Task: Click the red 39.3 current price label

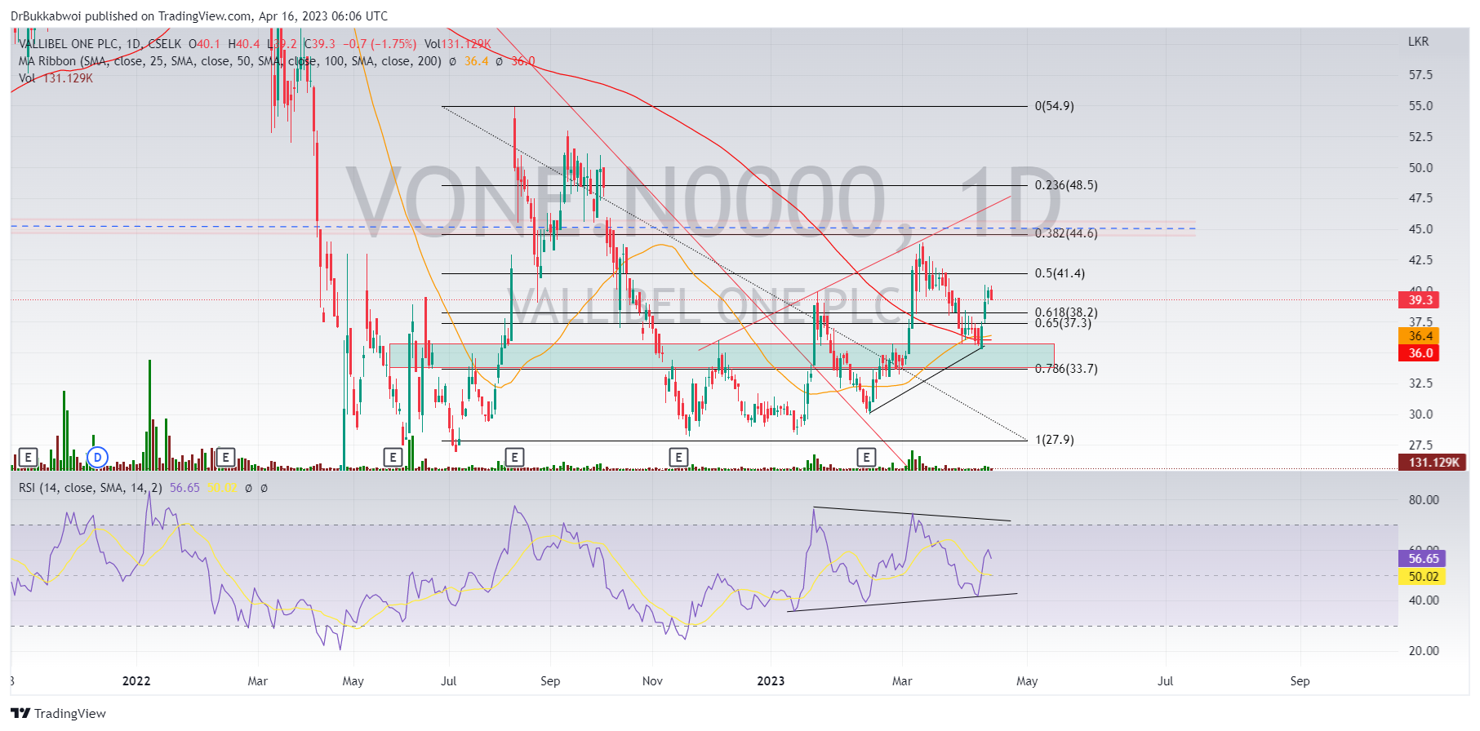Action: pos(1420,300)
